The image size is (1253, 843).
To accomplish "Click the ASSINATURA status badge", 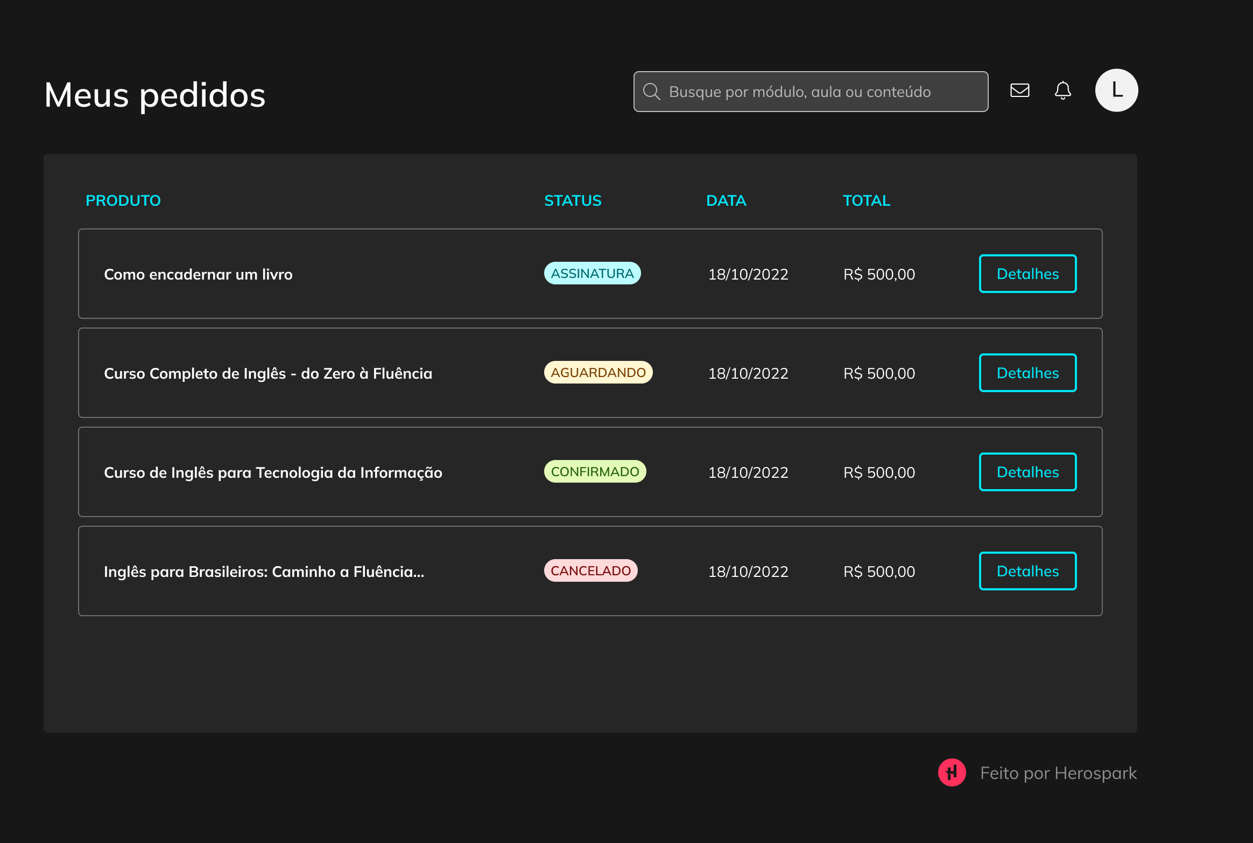I will point(592,273).
